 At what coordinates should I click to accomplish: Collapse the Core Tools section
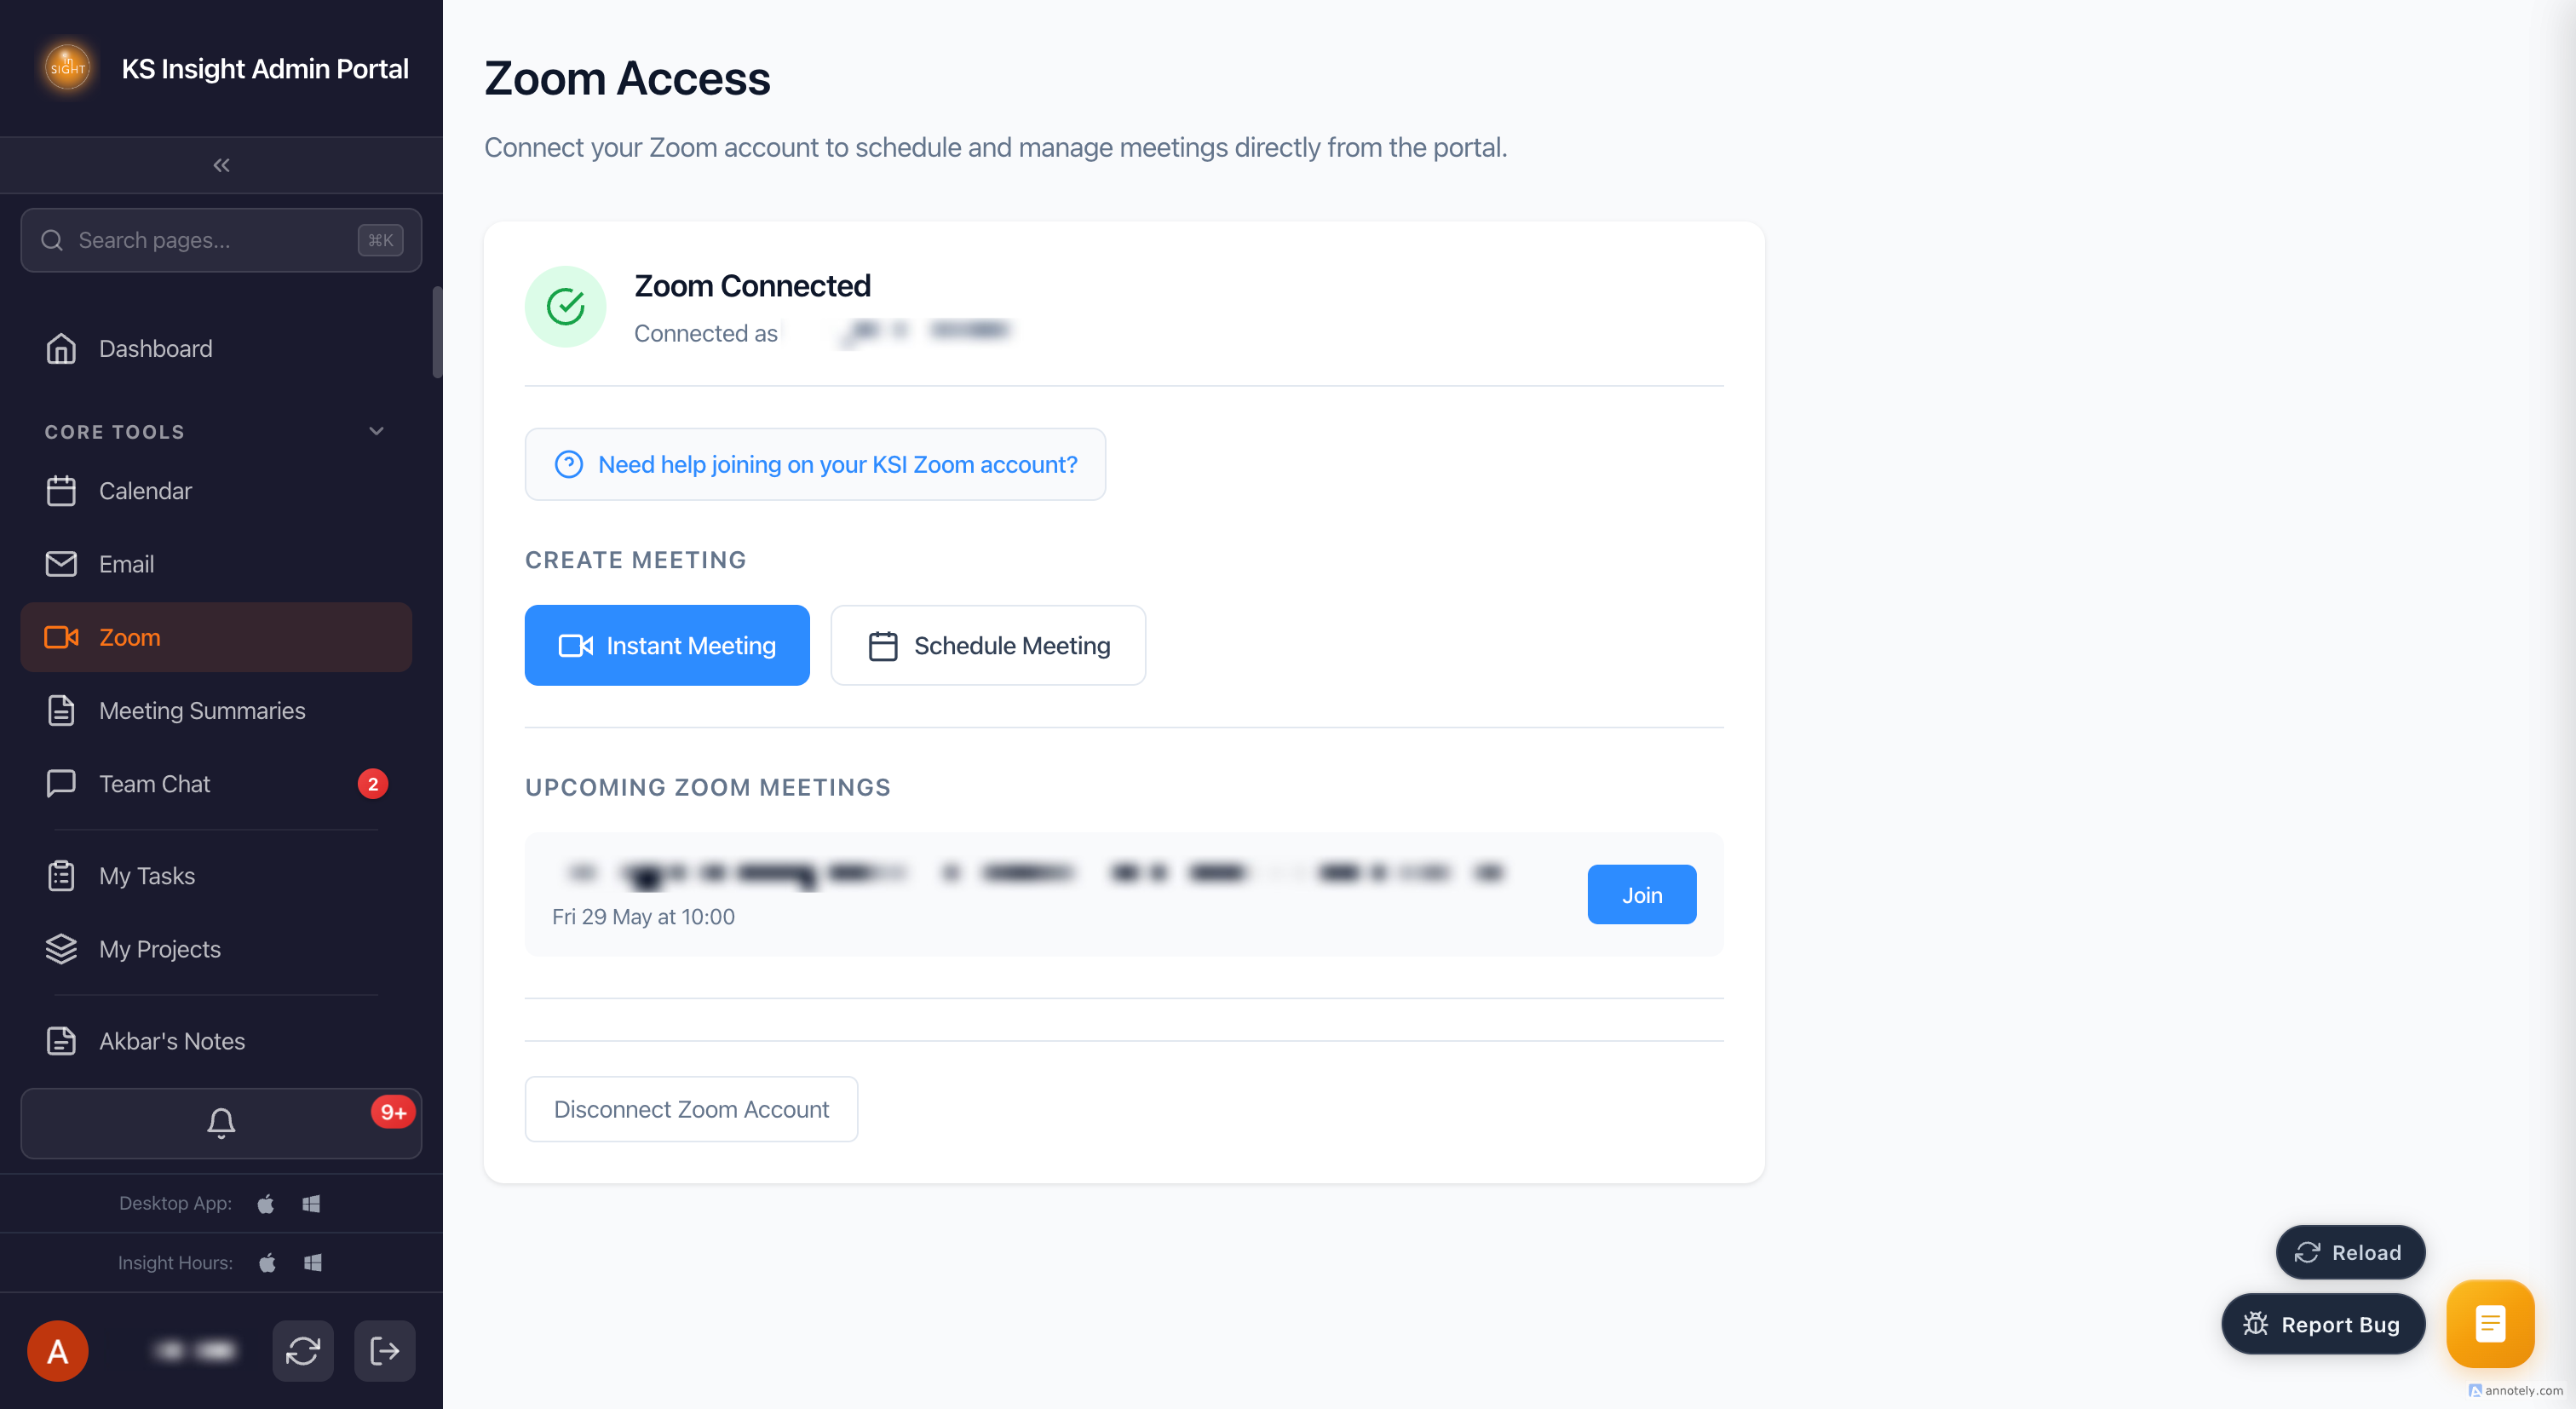pos(376,431)
